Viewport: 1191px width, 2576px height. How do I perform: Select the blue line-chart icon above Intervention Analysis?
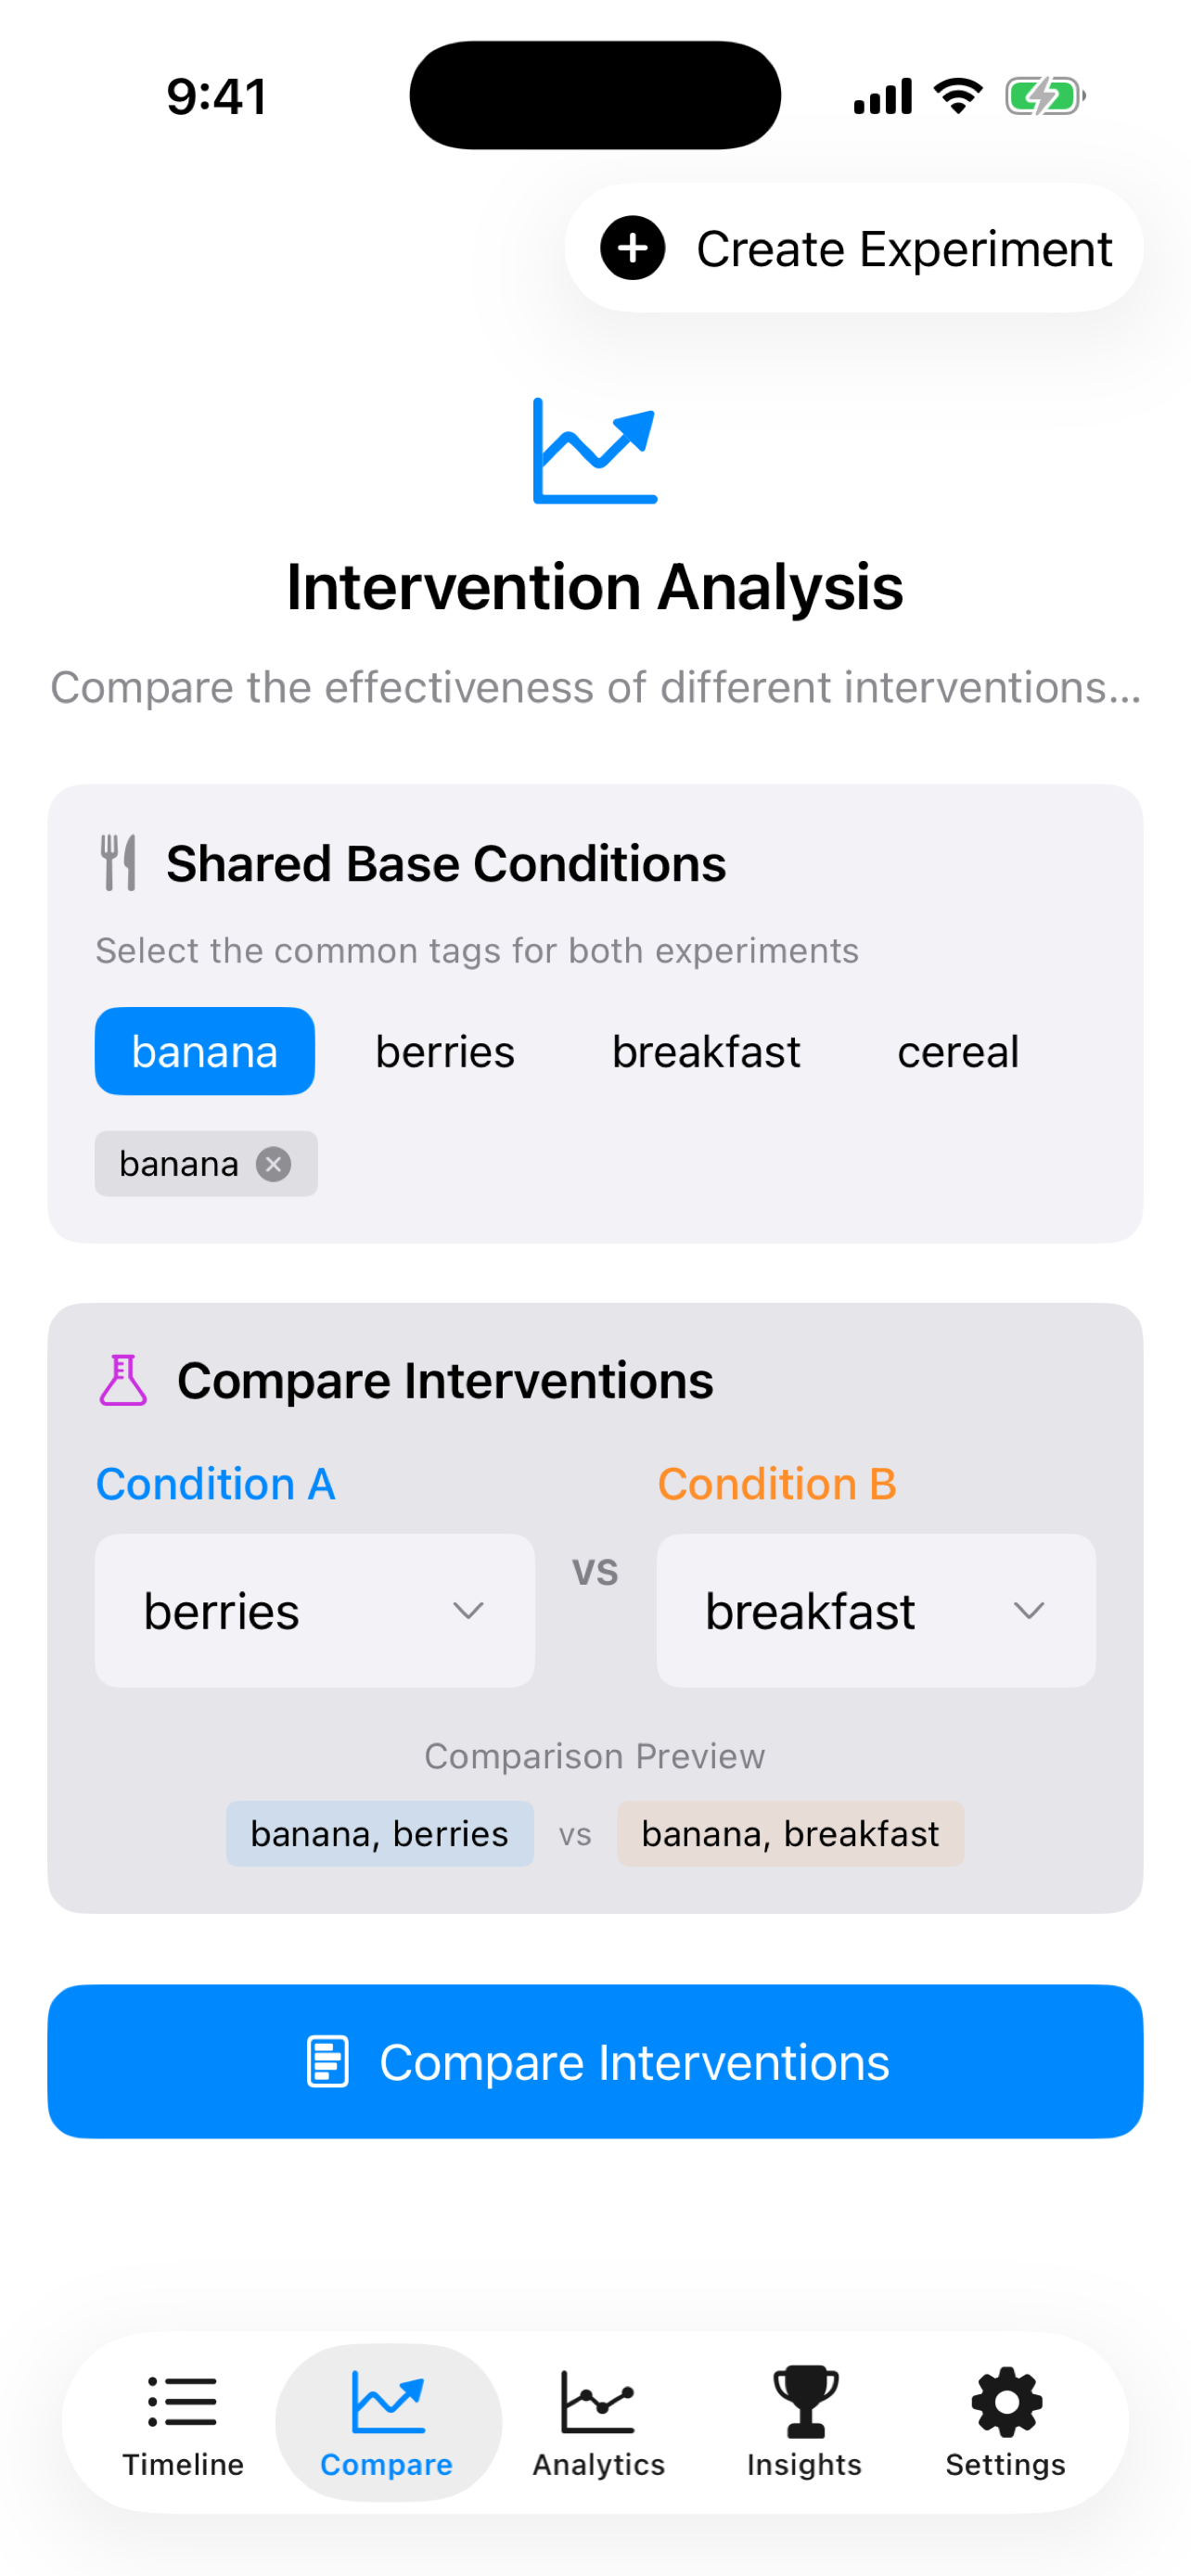click(x=594, y=452)
